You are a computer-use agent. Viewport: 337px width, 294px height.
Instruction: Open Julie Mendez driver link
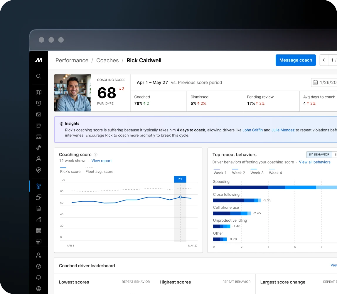pos(283,130)
